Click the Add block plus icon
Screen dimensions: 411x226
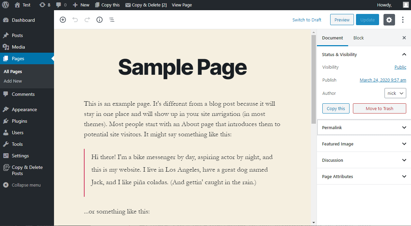[63, 20]
